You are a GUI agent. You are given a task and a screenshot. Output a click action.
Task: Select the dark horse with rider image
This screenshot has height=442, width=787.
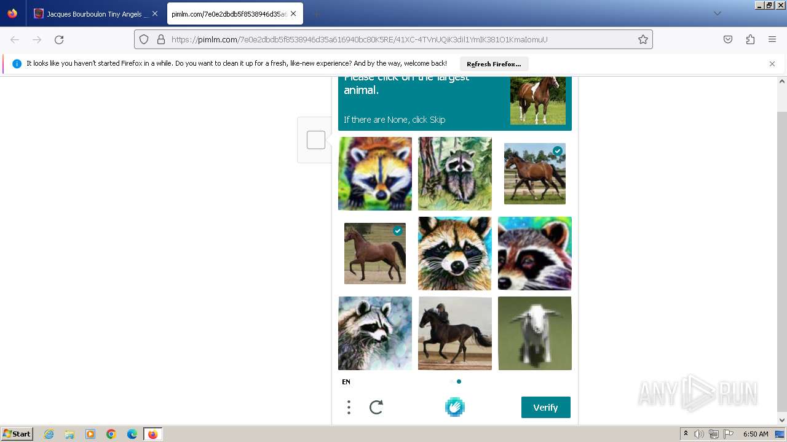tap(455, 333)
